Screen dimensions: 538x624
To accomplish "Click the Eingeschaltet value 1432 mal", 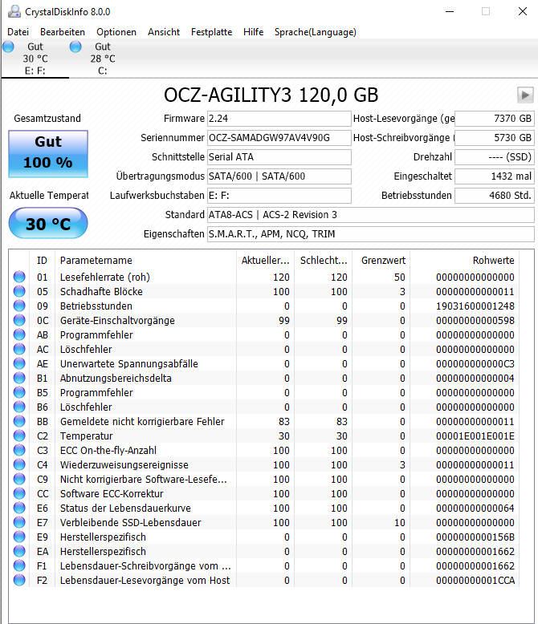I will [x=495, y=176].
